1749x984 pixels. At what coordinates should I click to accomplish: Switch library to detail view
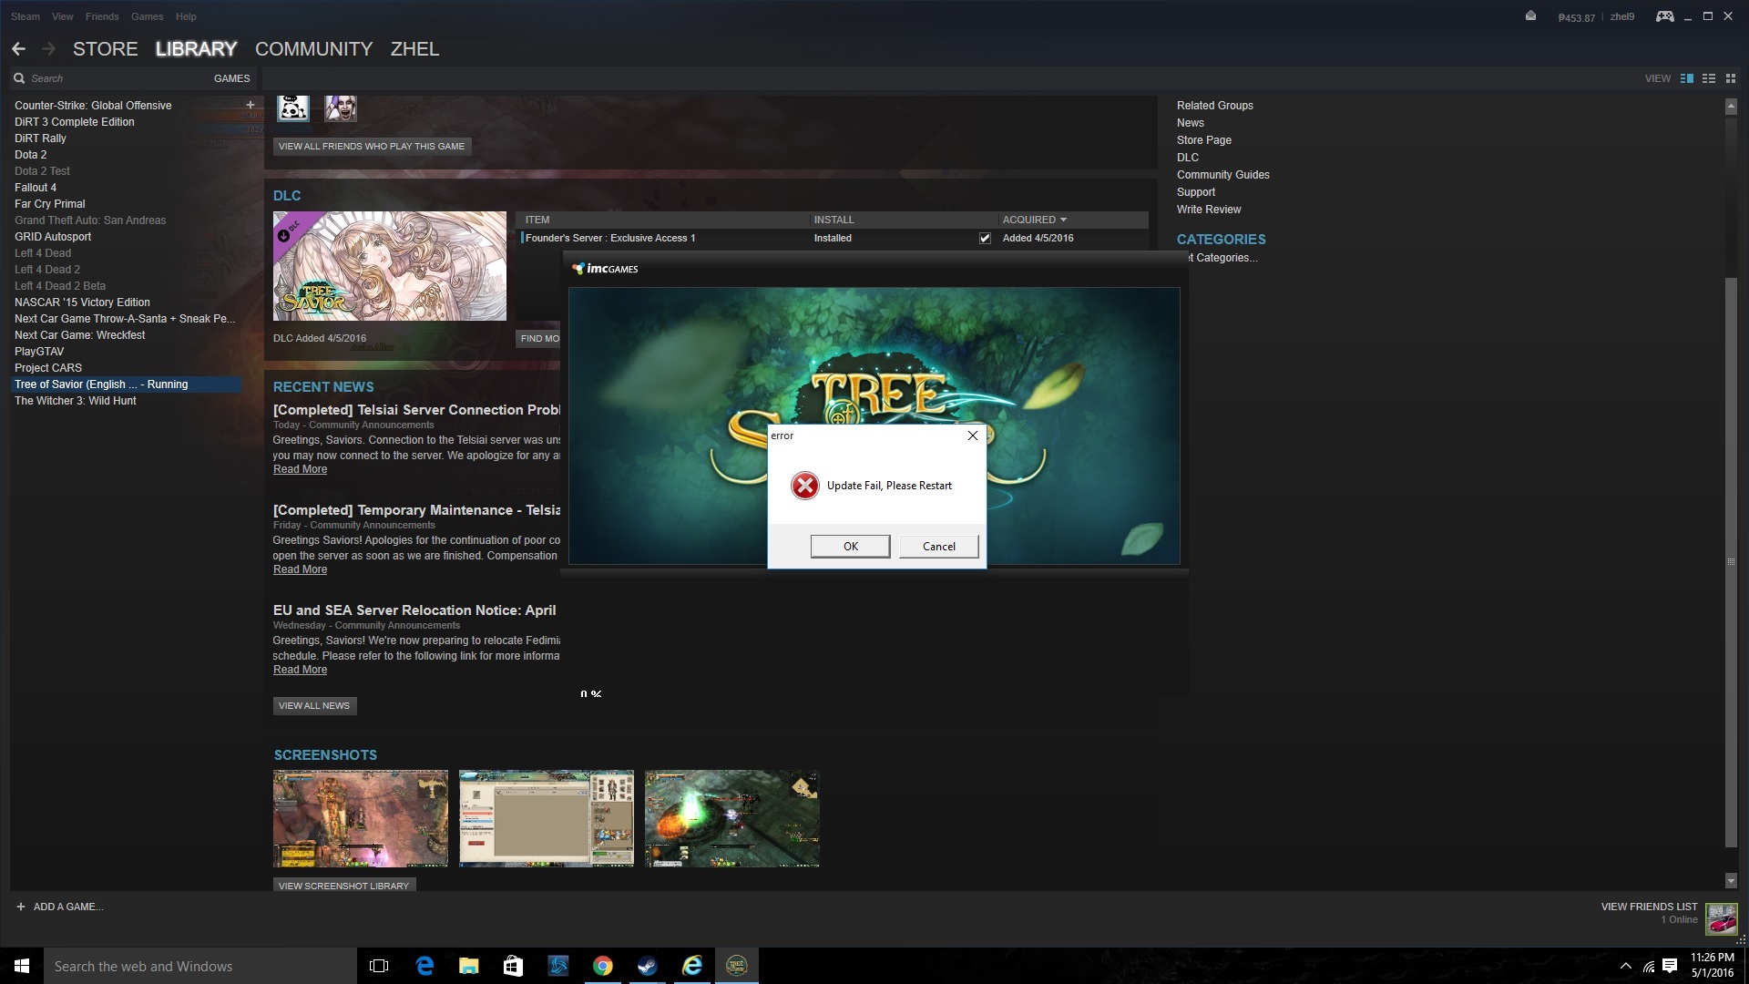coord(1686,78)
